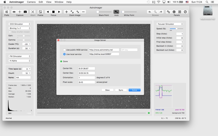Image resolution: width=218 pixels, height=136 pixels.
Task: Open the Binning 1 x 1 dropdown
Action: pyautogui.click(x=20, y=28)
